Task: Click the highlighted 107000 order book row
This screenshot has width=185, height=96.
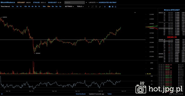Action: [x=172, y=41]
